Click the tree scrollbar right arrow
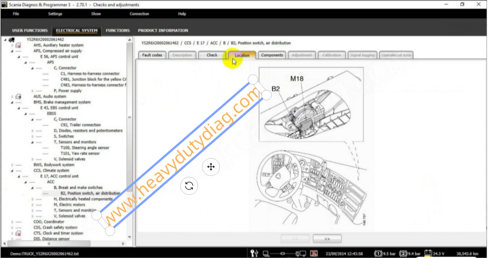This screenshot has width=488, height=258. point(123,244)
